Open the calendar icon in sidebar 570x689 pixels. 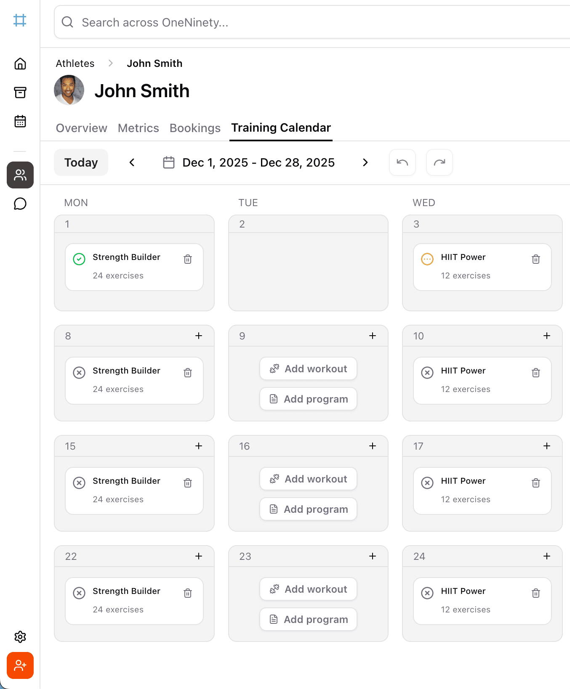coord(20,121)
